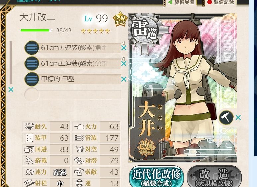Click the hammer expansion slot icon

(226, 117)
